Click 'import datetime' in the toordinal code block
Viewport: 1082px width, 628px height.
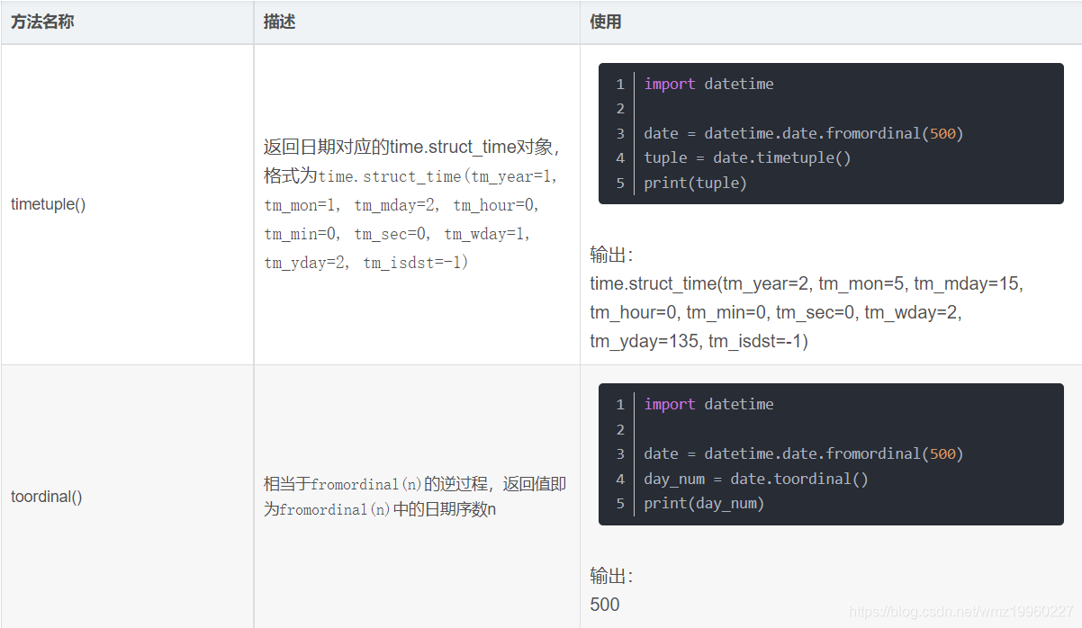[708, 404]
